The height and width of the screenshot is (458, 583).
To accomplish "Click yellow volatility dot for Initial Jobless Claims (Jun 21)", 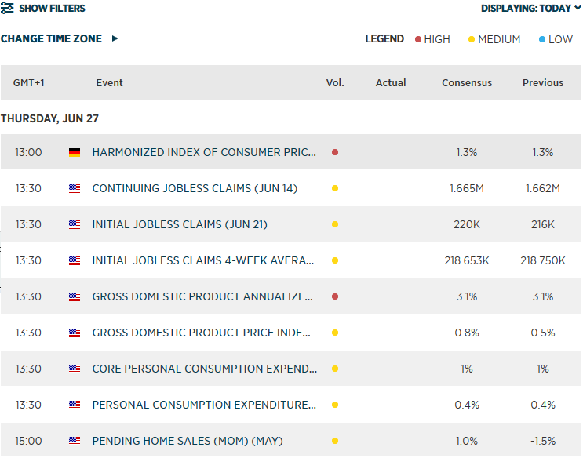I will pos(335,224).
